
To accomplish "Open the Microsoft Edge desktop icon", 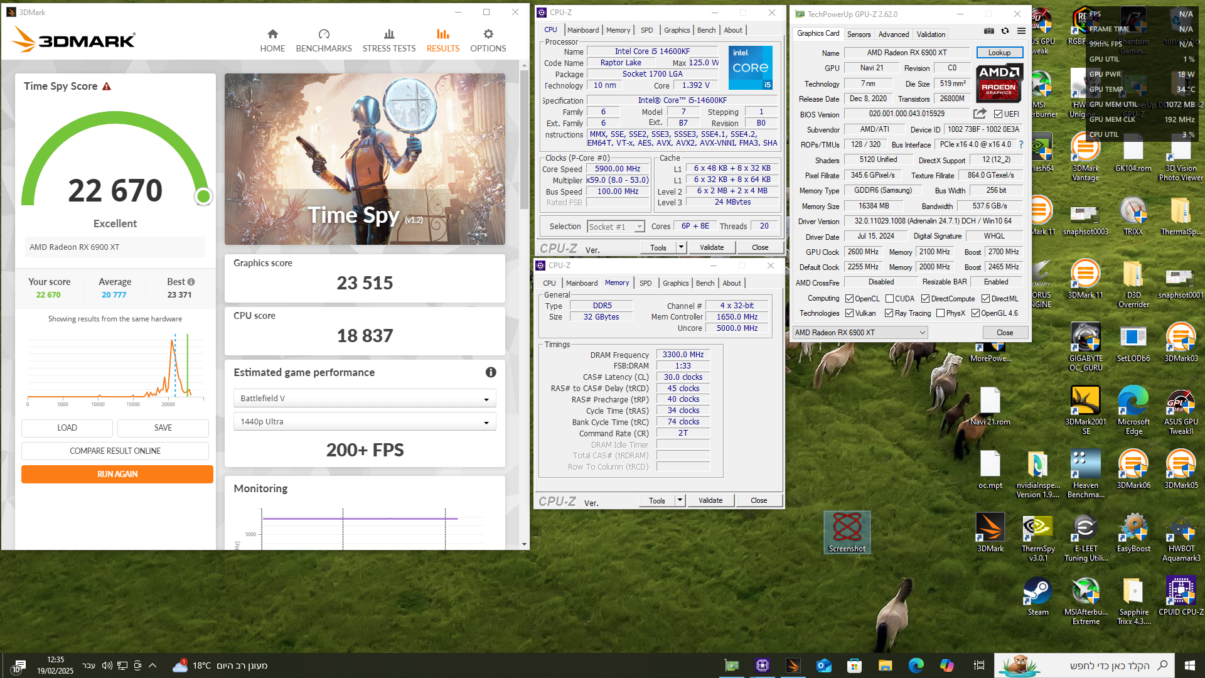I will coord(1133,411).
